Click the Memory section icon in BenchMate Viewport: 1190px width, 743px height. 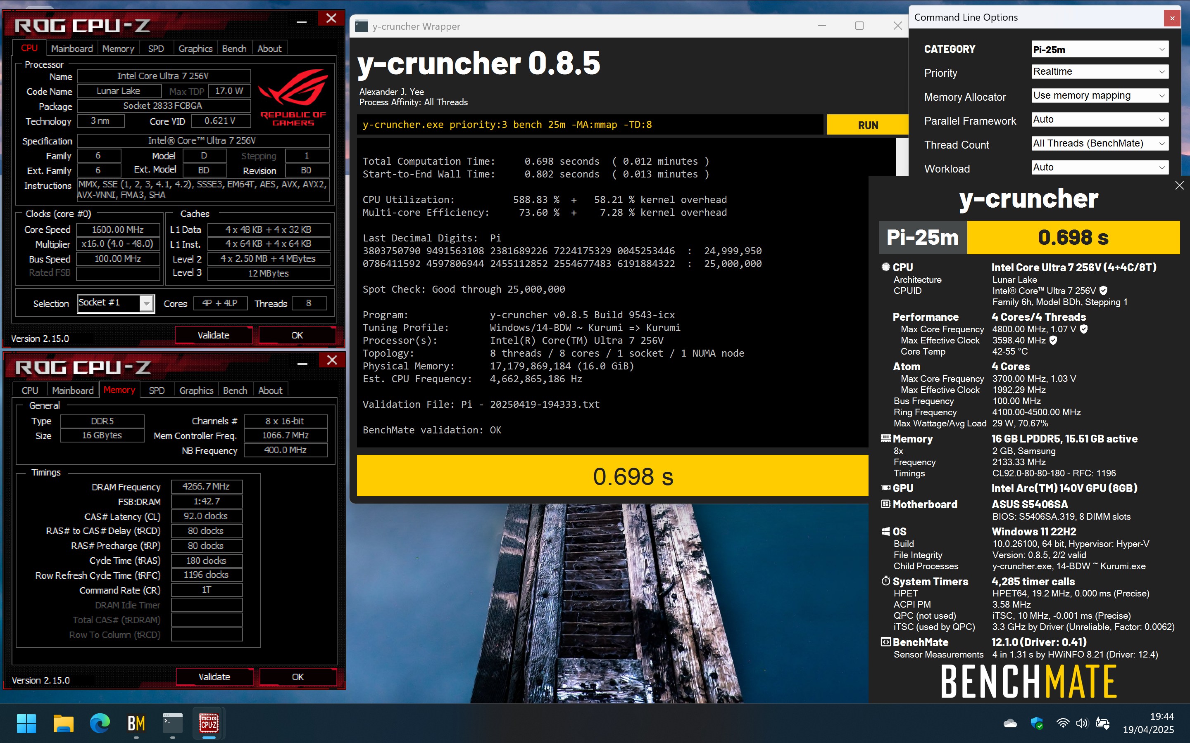(885, 438)
